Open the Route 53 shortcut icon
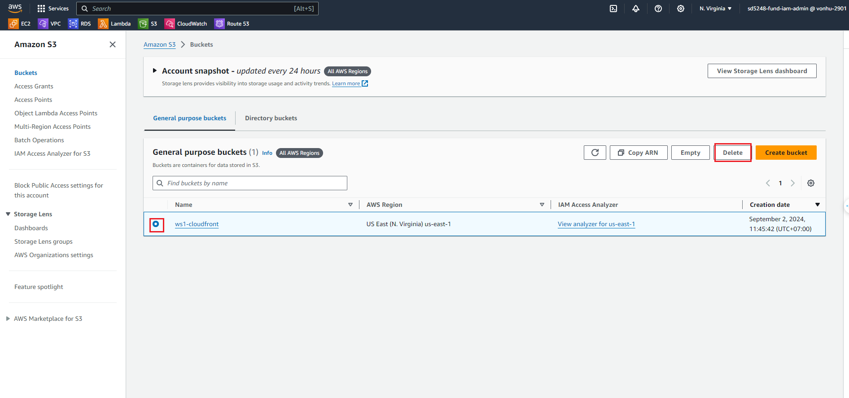The width and height of the screenshot is (849, 398). pyautogui.click(x=219, y=24)
